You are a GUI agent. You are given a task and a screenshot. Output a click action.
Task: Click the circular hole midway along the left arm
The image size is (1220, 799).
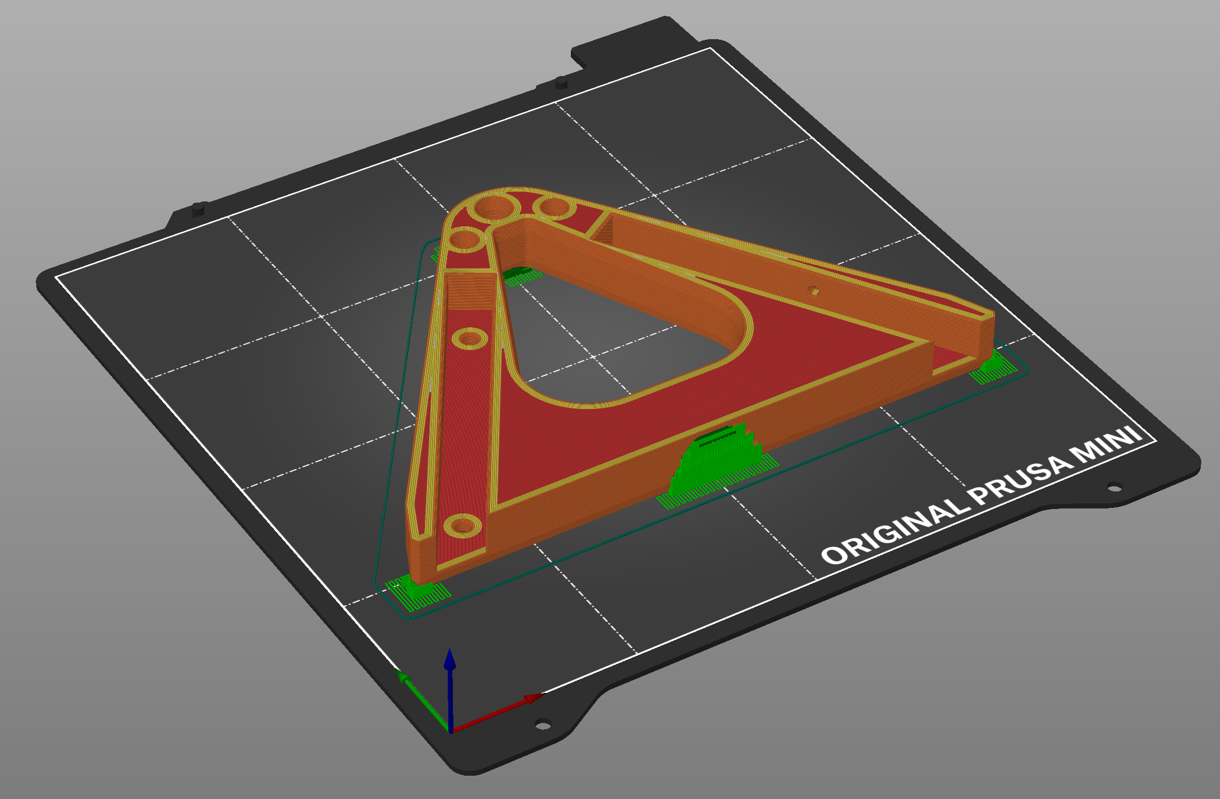(470, 339)
